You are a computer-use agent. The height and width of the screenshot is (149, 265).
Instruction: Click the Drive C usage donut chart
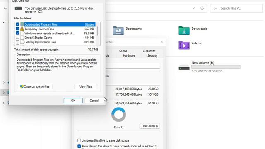[x=119, y=115]
